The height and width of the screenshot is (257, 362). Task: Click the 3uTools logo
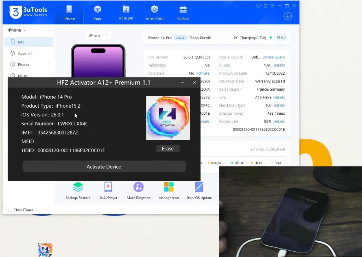point(28,12)
